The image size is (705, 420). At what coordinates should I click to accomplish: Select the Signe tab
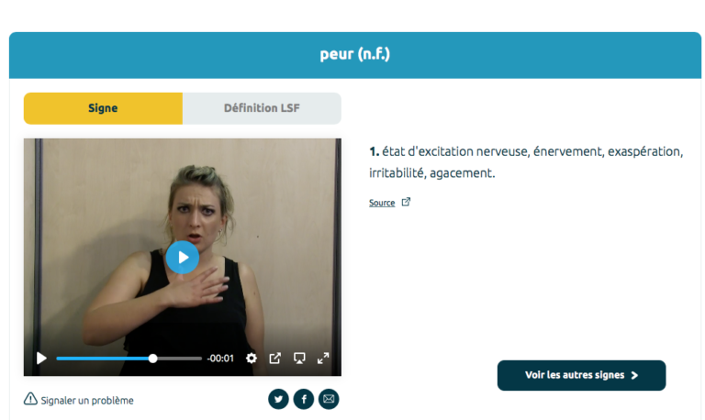pyautogui.click(x=103, y=108)
